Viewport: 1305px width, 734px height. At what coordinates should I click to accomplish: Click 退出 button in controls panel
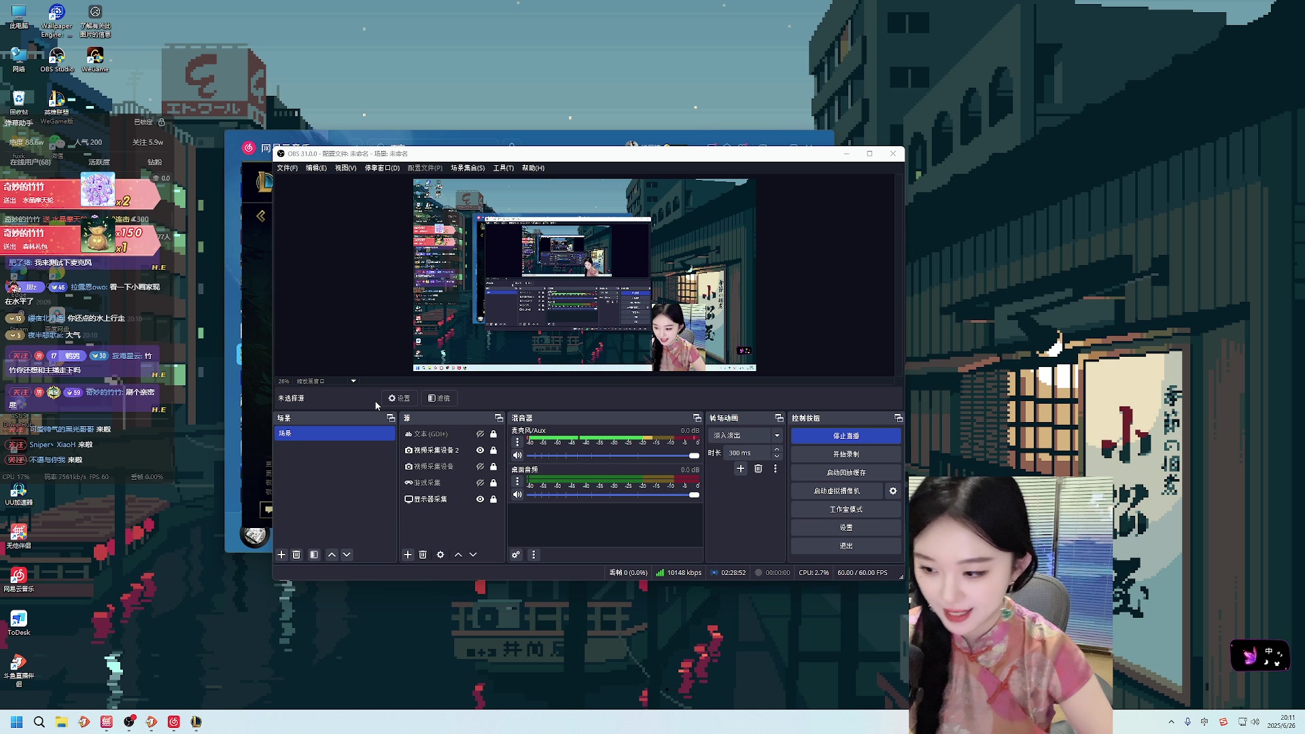click(x=846, y=546)
